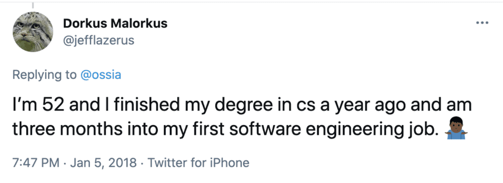Click the Replying to label
Image resolution: width=503 pixels, height=183 pixels.
tap(45, 75)
